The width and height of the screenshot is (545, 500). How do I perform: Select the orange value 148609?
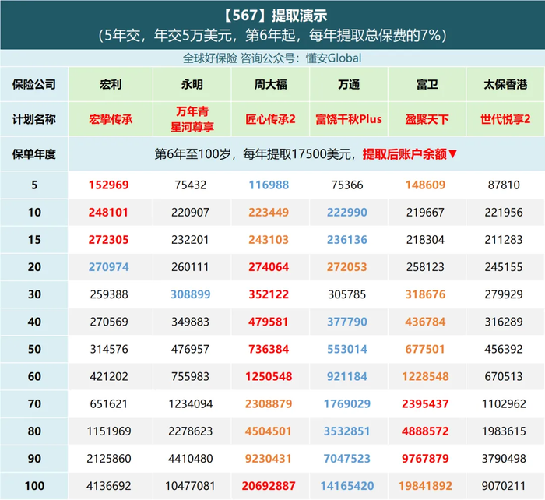click(425, 185)
